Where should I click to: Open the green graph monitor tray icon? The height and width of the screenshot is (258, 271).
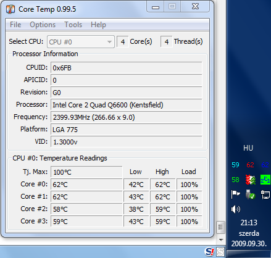click(x=265, y=180)
